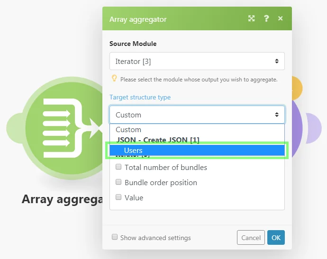Choose the Users option in the list
The height and width of the screenshot is (259, 327).
click(197, 150)
